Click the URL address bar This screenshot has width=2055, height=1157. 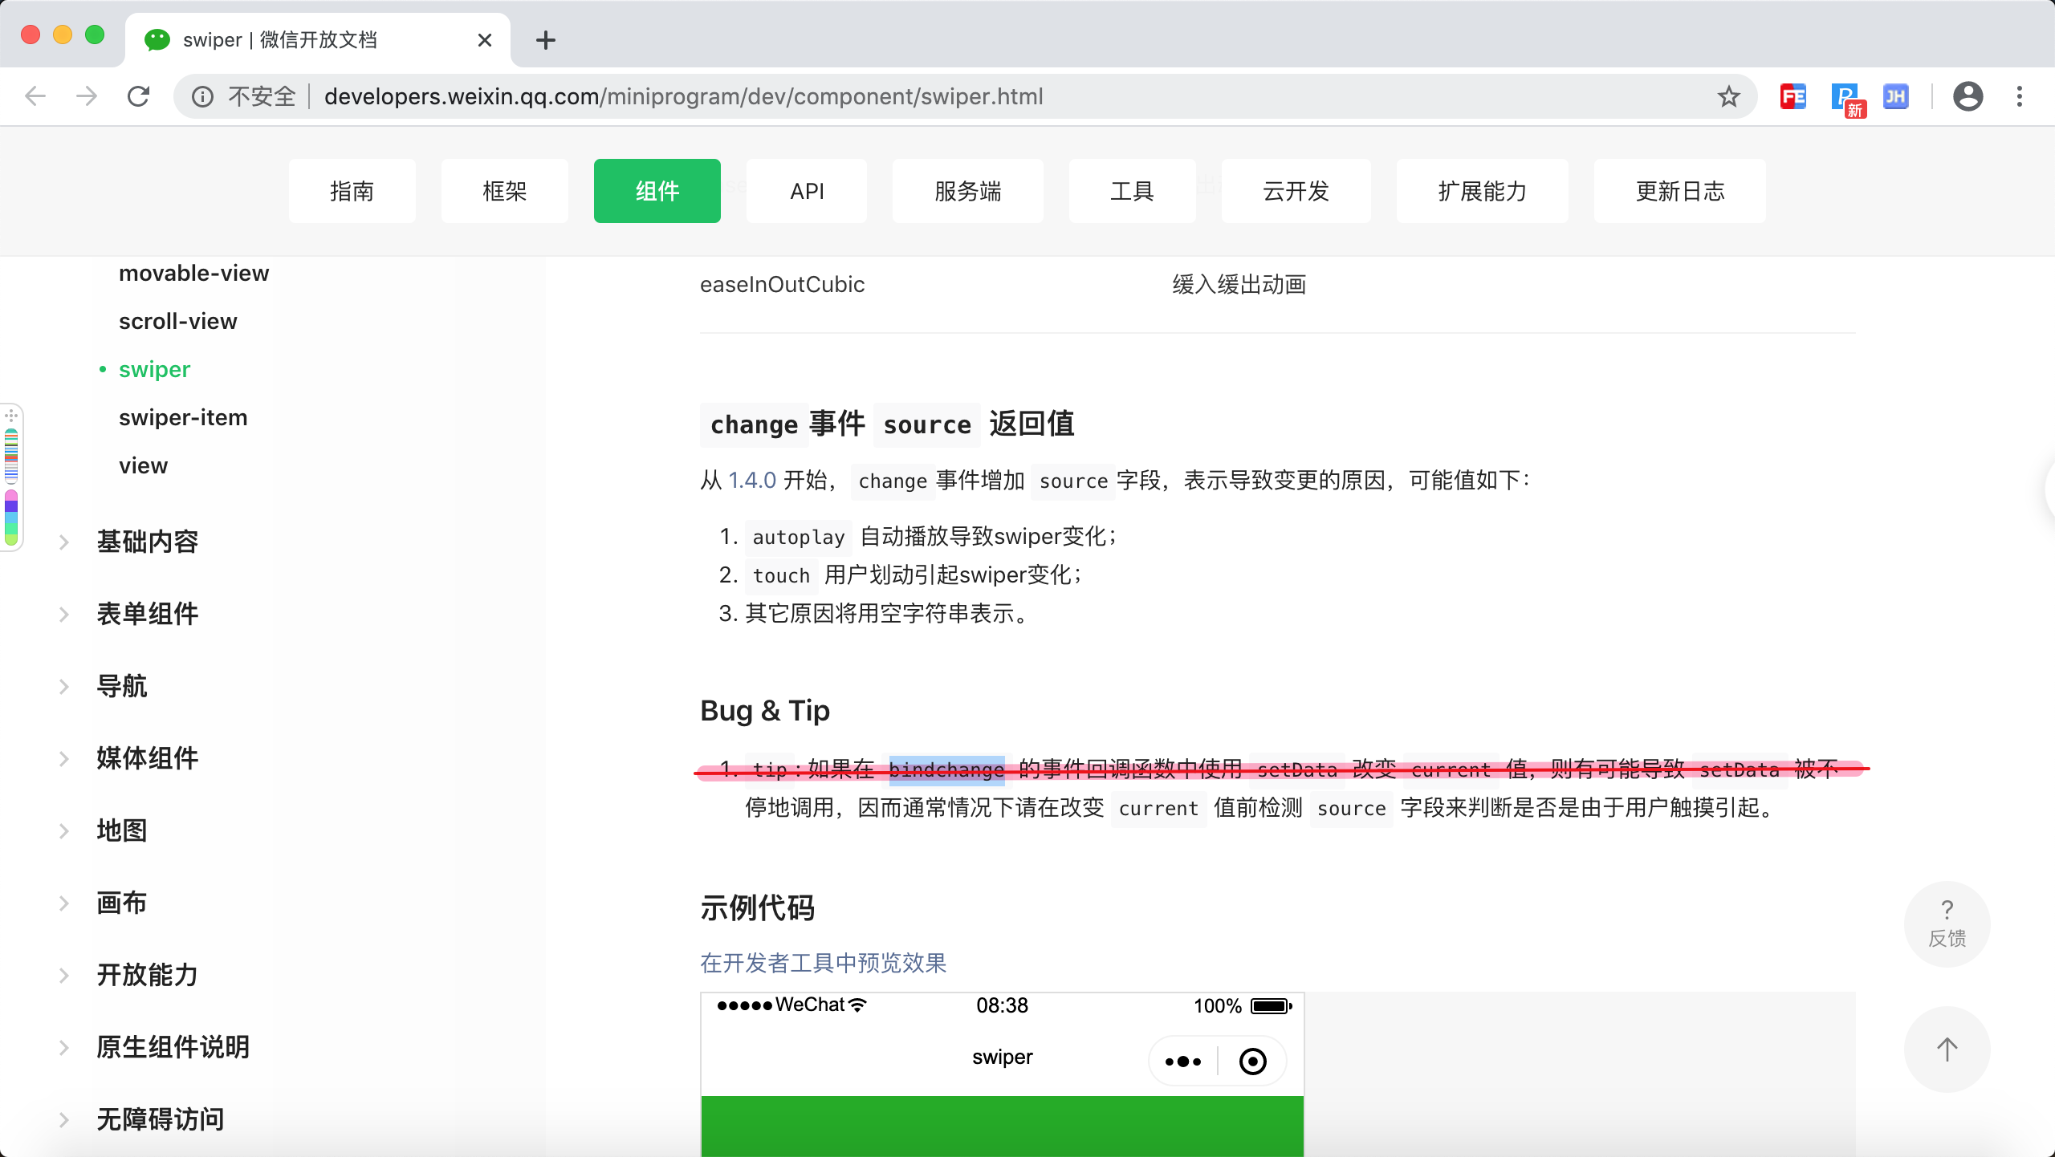click(x=963, y=96)
